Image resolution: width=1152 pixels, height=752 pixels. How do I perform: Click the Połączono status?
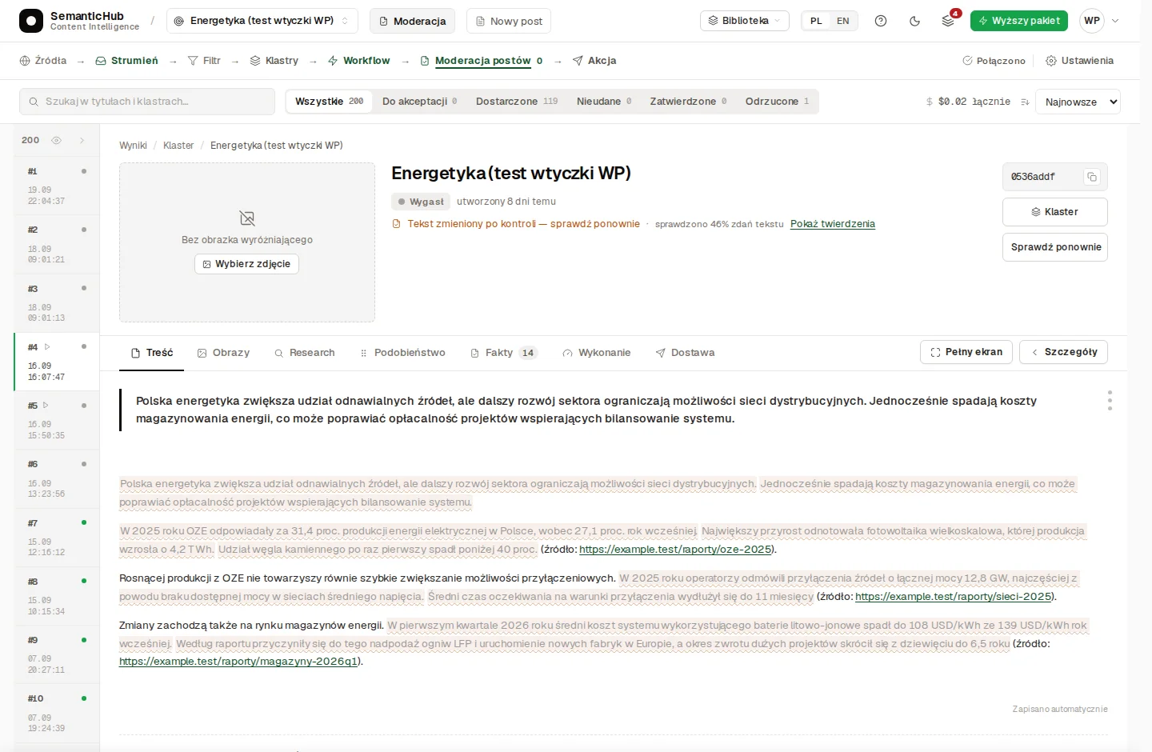(x=994, y=61)
